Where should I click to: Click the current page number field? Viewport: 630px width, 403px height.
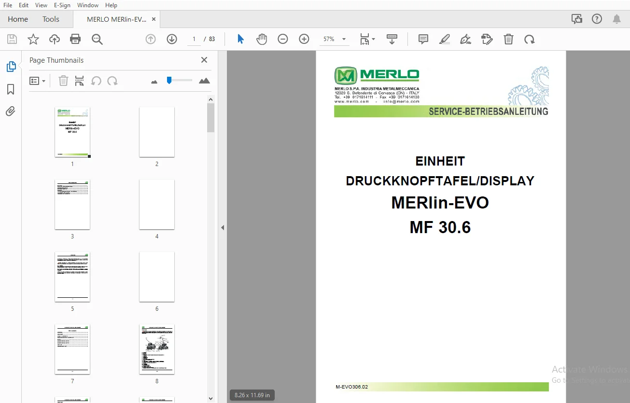[x=194, y=39]
